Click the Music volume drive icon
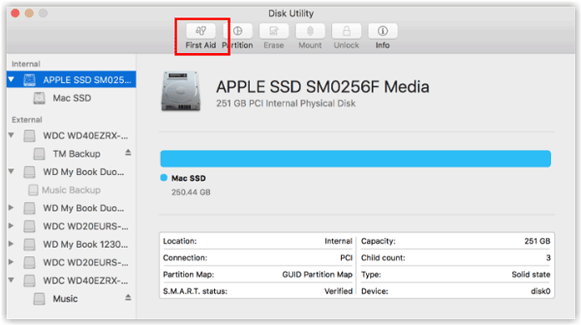Screen dimensions: 581x325 click(x=39, y=298)
